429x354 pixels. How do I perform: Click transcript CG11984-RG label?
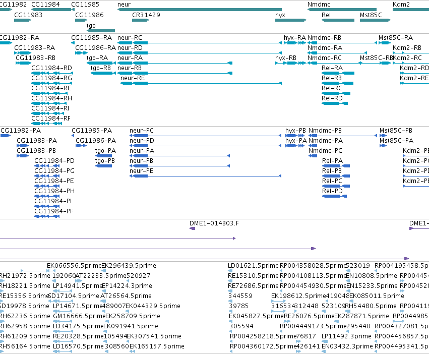coord(52,78)
